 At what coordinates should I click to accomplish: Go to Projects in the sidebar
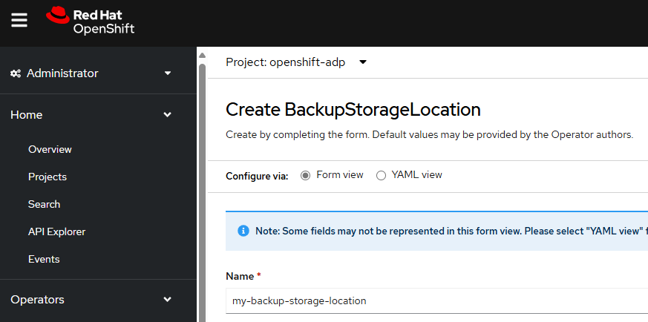[x=48, y=177]
